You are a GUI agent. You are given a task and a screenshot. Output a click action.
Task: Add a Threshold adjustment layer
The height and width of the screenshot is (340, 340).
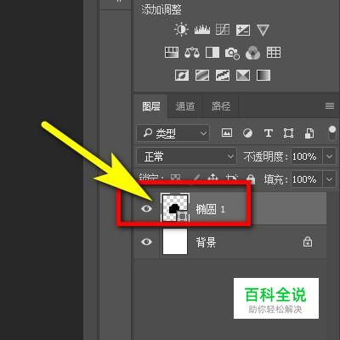(223, 76)
